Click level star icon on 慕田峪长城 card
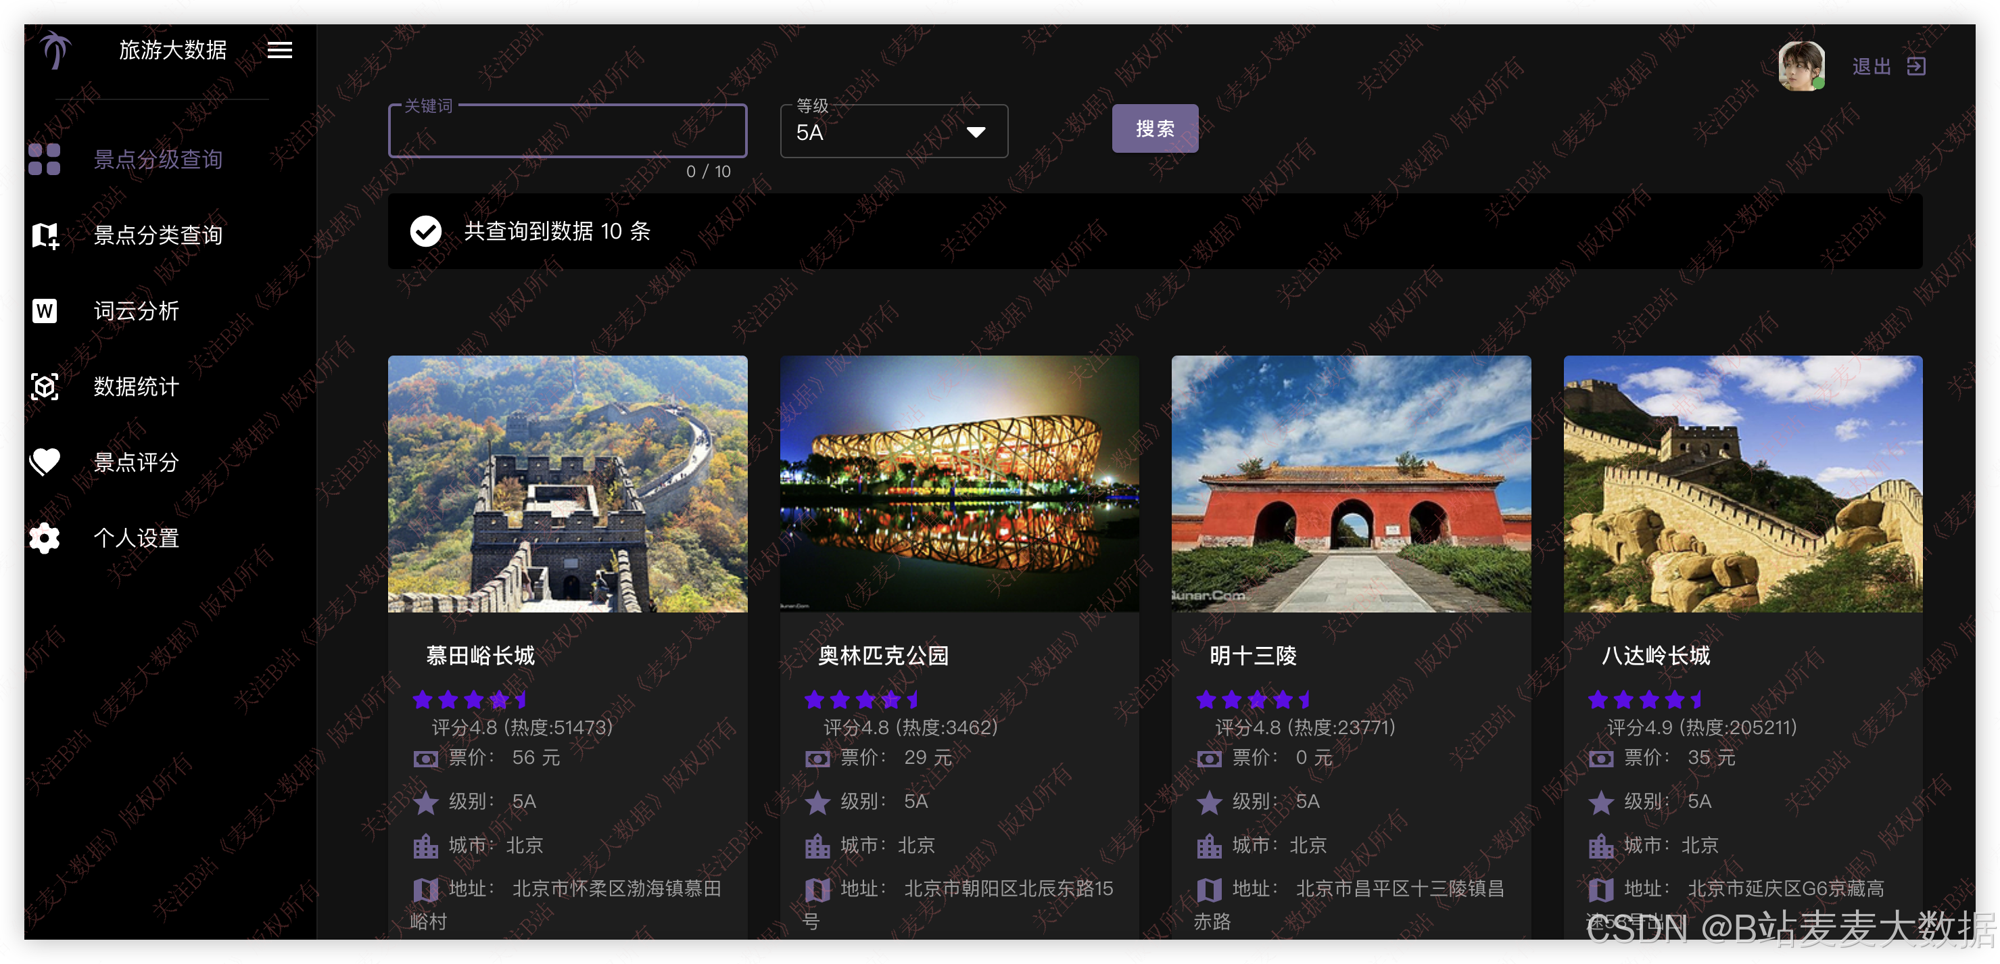This screenshot has width=2000, height=964. tap(425, 802)
